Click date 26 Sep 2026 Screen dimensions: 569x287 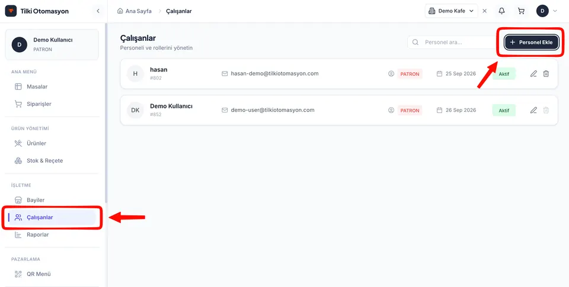click(x=461, y=110)
